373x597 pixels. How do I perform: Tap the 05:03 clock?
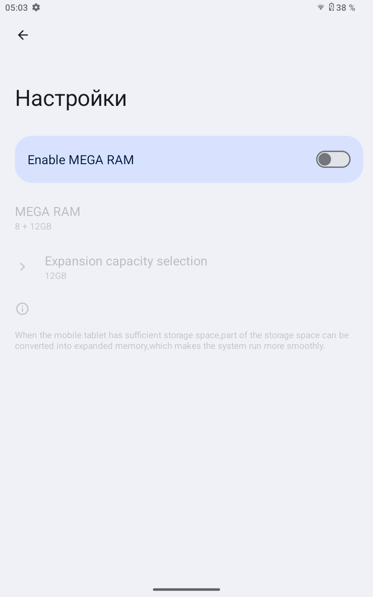point(16,7)
